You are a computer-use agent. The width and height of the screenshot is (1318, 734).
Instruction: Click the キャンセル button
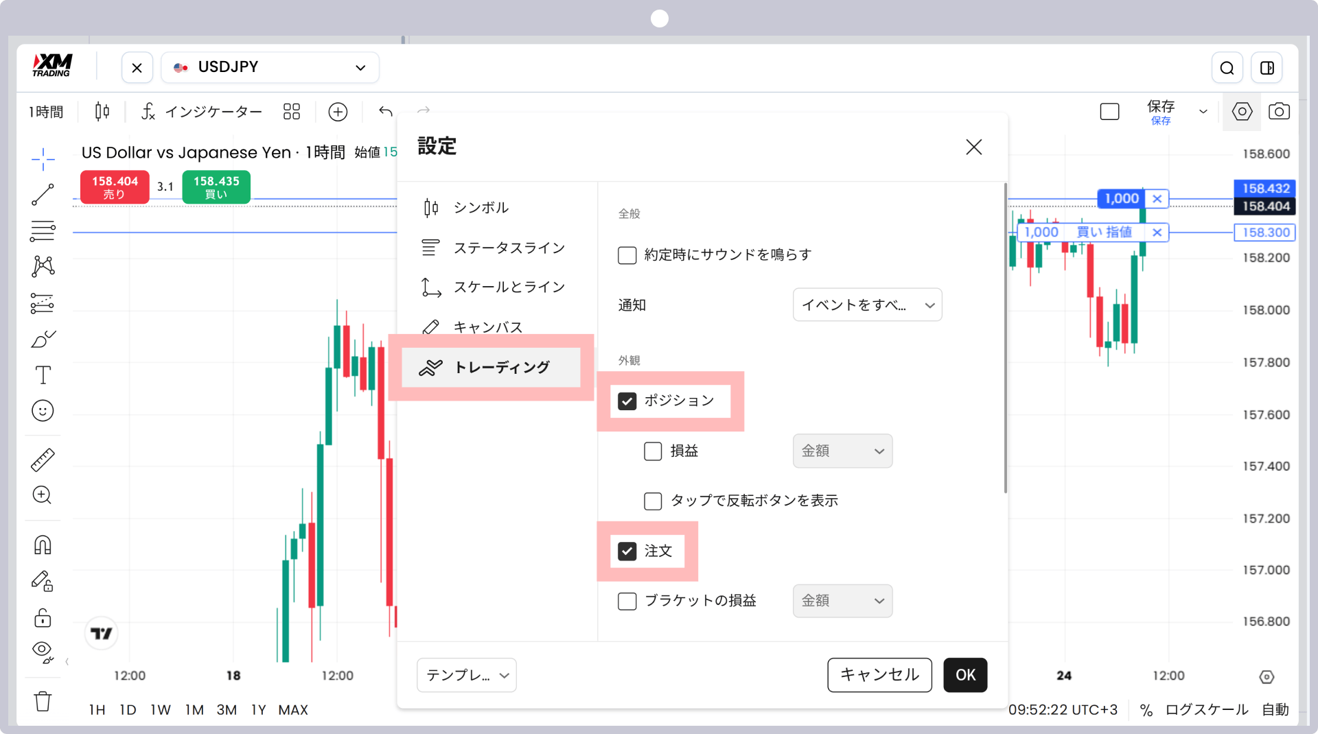point(879,675)
